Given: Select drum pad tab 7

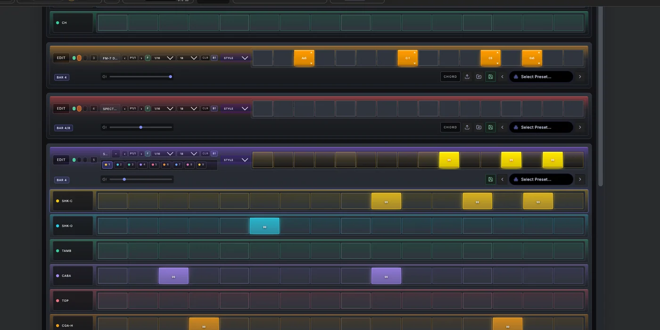Looking at the screenshot, I should [178, 165].
